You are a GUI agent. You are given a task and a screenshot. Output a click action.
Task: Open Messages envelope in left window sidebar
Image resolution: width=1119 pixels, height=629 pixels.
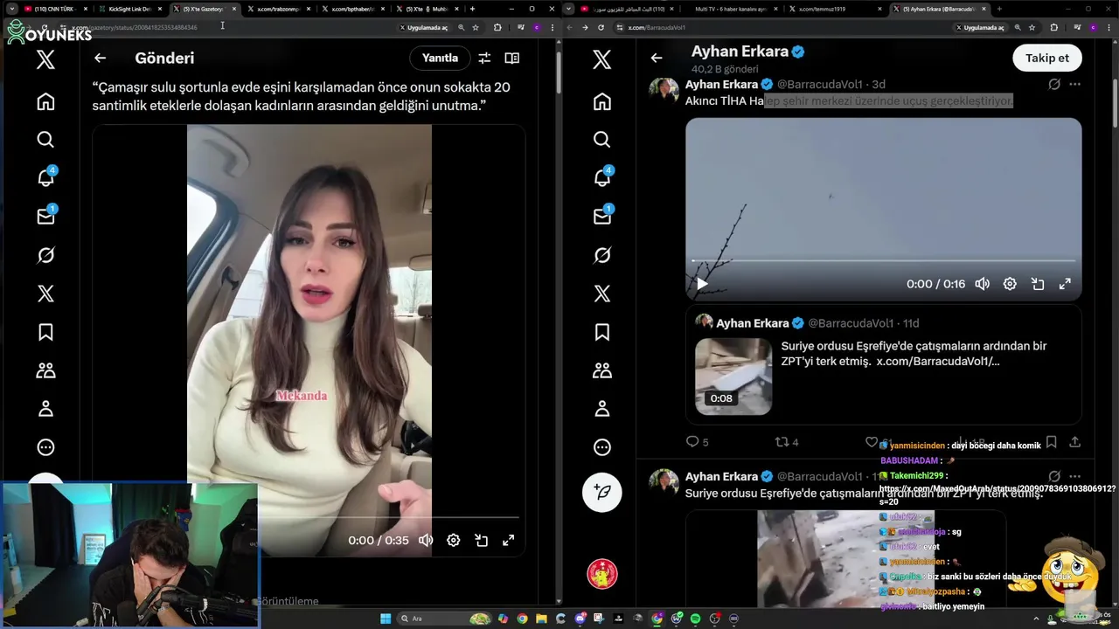pyautogui.click(x=45, y=217)
